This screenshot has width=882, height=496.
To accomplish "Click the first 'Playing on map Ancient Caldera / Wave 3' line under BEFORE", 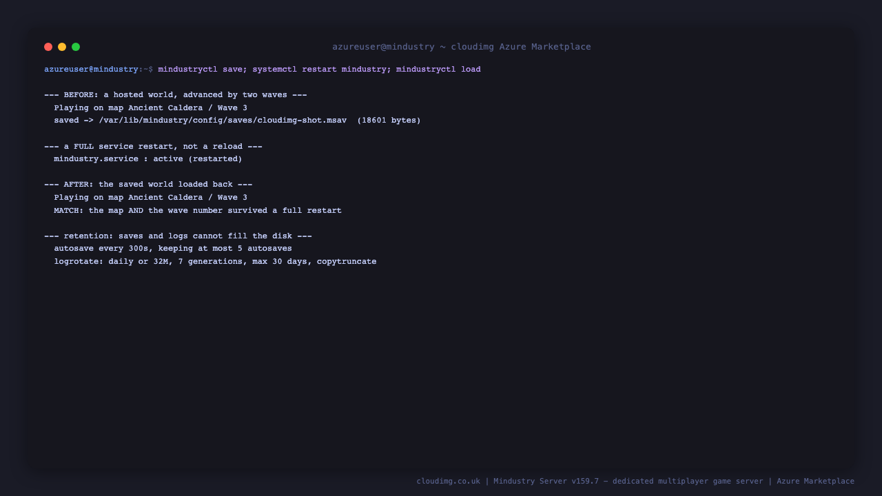I will click(151, 108).
